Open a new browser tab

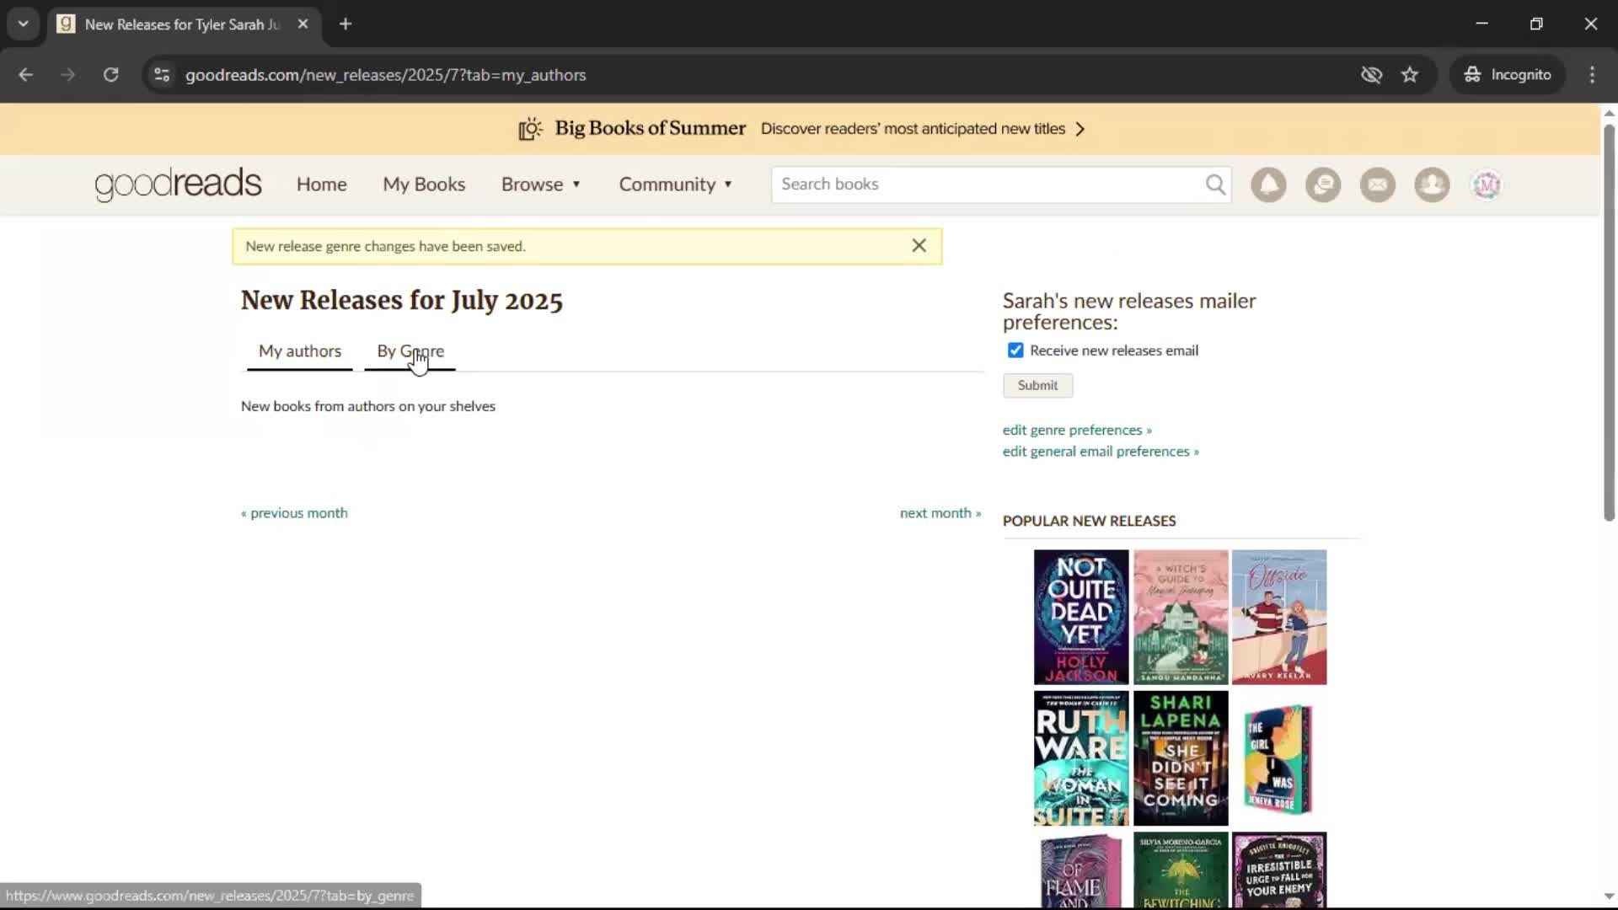click(346, 24)
